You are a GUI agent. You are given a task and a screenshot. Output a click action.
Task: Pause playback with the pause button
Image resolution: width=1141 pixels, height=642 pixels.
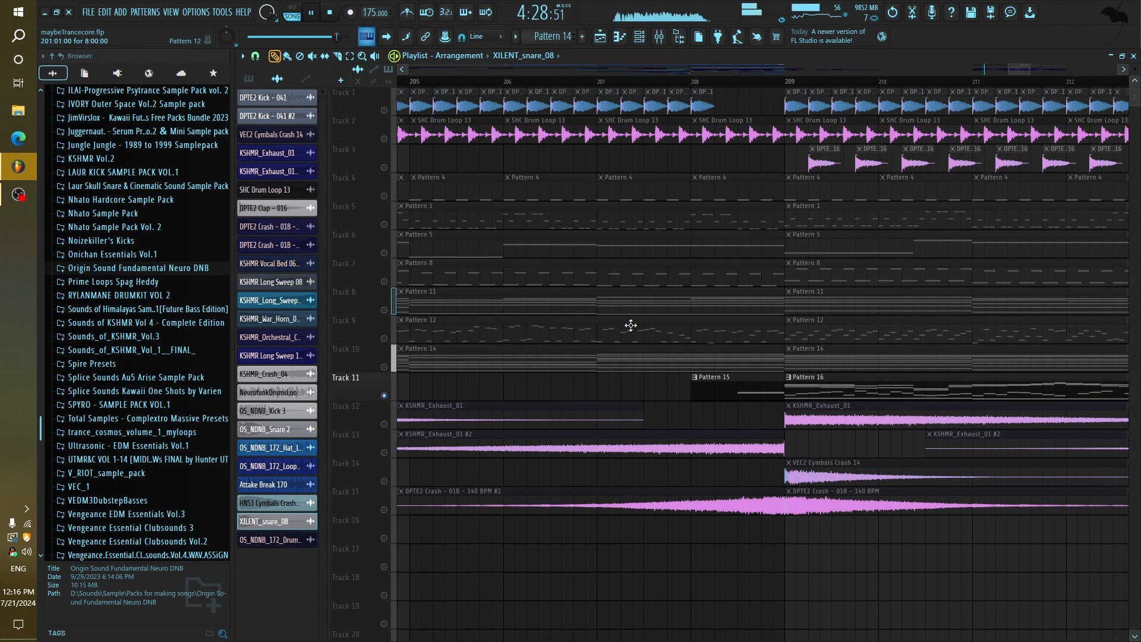click(311, 12)
